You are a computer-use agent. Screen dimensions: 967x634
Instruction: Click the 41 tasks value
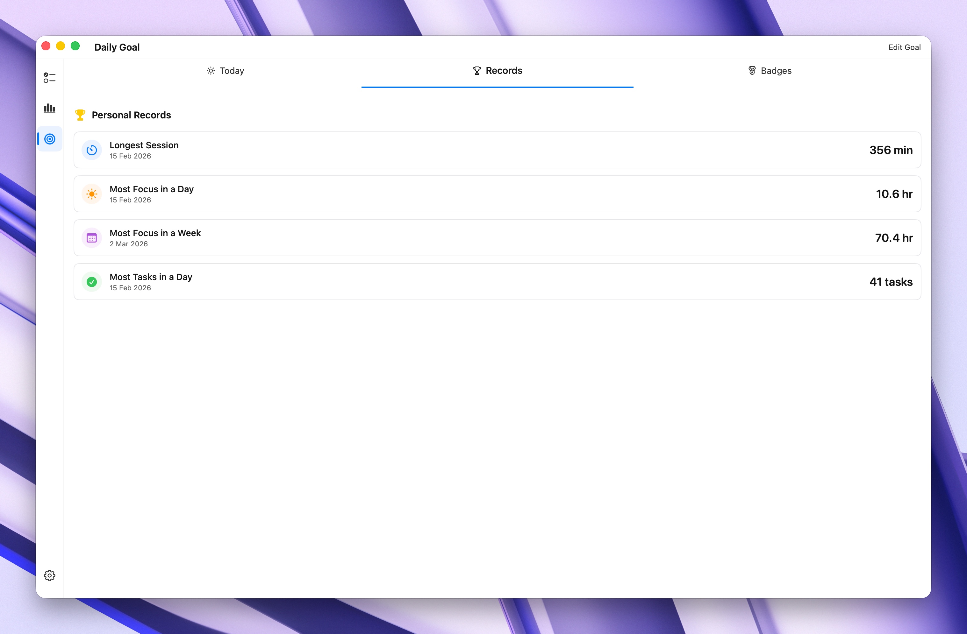[891, 282]
